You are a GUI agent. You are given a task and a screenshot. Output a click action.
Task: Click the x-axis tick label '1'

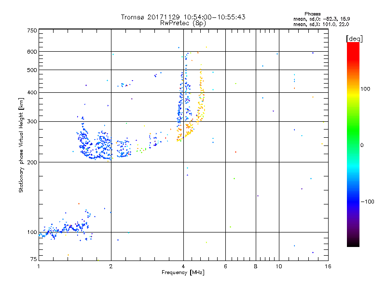pyautogui.click(x=39, y=266)
